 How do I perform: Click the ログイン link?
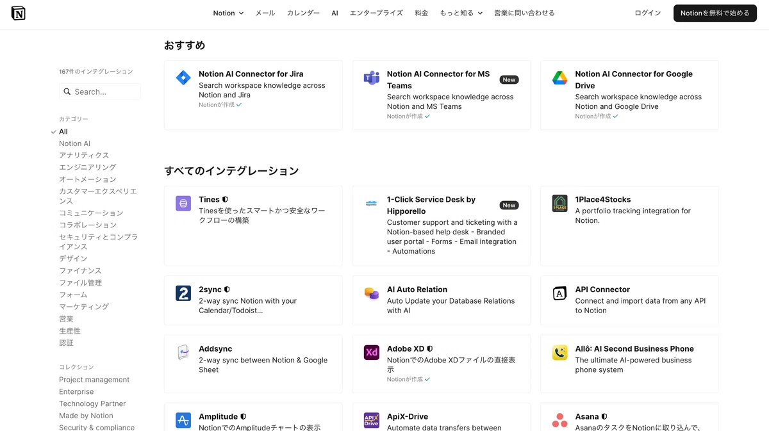tap(648, 13)
